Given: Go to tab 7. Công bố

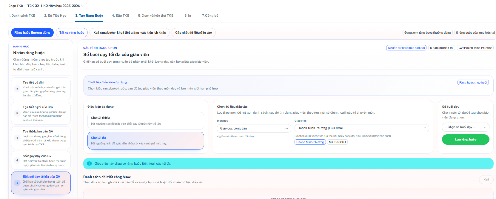Looking at the screenshot, I should (210, 16).
